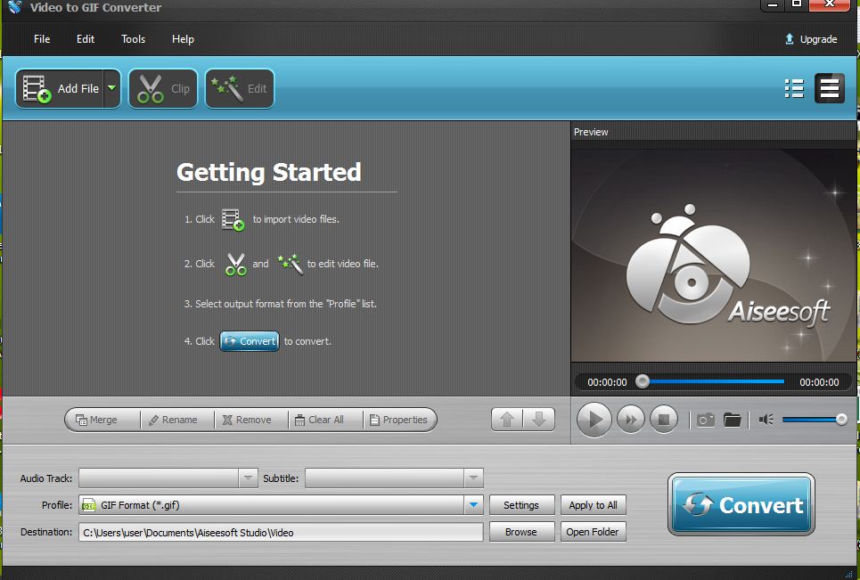Switch to detailed list view icon

point(830,88)
